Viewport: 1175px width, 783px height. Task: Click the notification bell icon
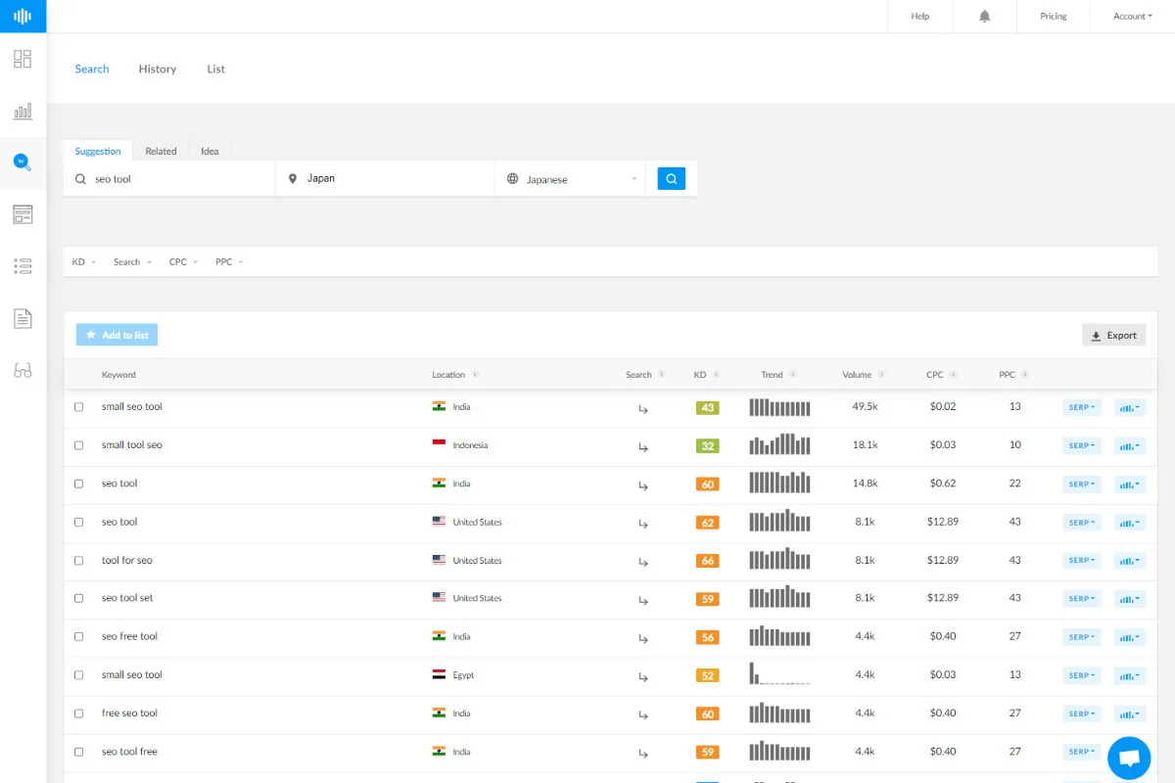(985, 17)
